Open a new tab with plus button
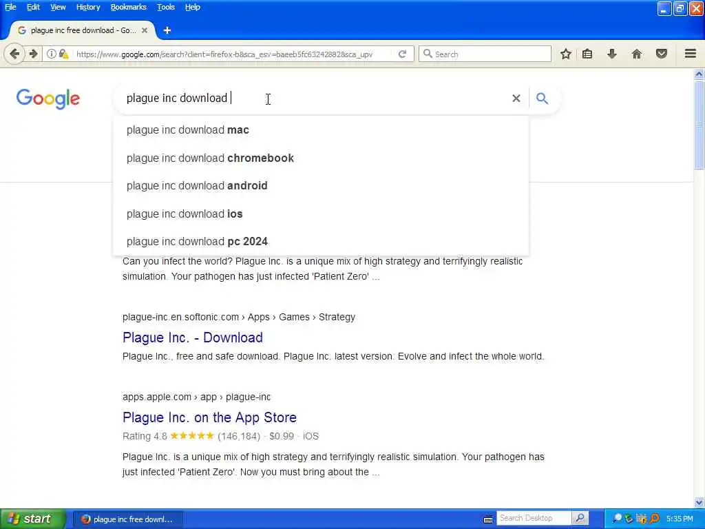Screen dimensions: 705x529 pyautogui.click(x=167, y=30)
